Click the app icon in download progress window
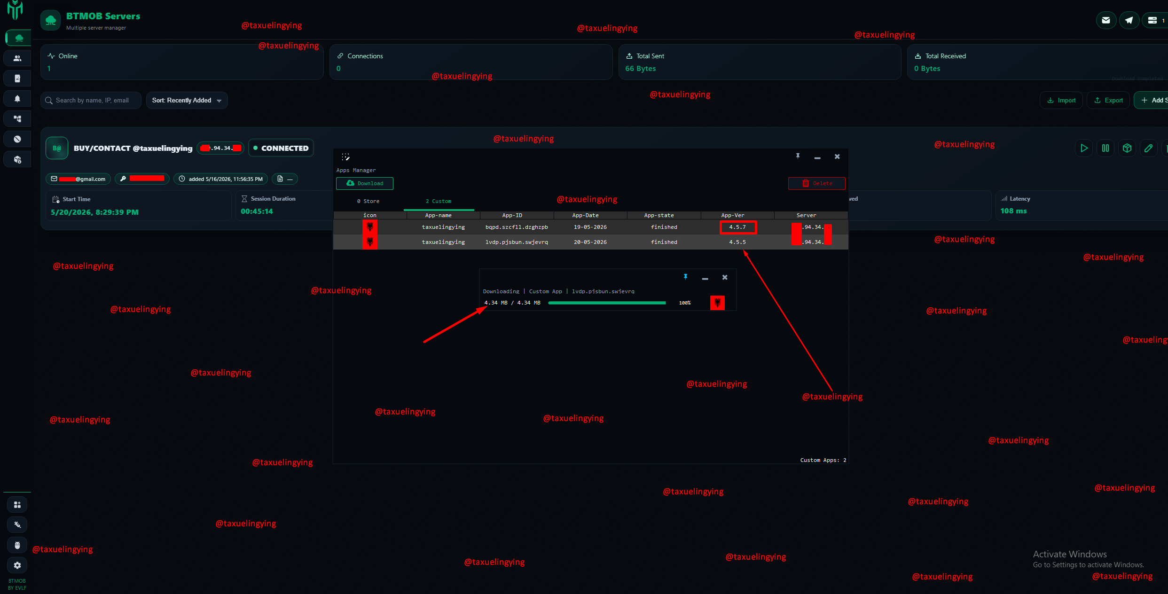 tap(717, 303)
